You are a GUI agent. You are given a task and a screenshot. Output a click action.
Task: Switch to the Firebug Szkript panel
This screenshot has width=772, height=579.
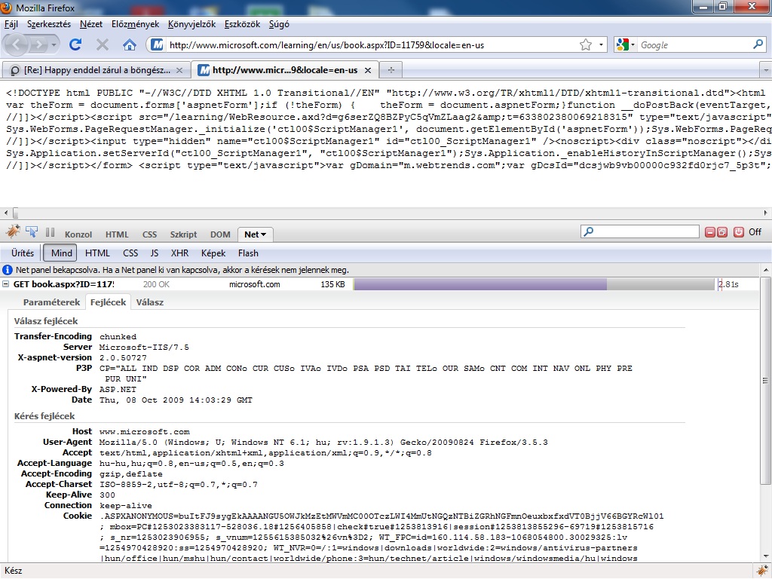(x=183, y=234)
